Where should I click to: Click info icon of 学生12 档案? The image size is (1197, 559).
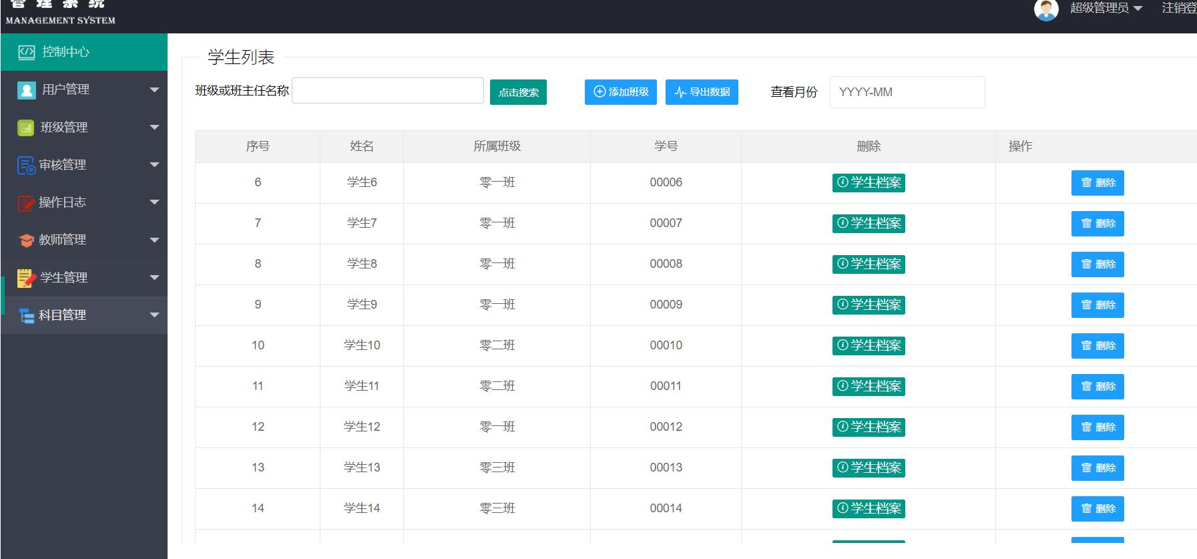tap(843, 426)
